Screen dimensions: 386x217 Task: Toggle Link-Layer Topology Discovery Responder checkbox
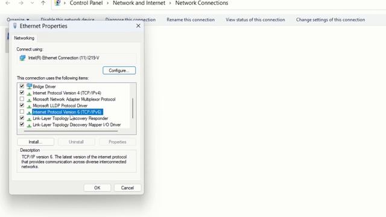[x=22, y=118]
